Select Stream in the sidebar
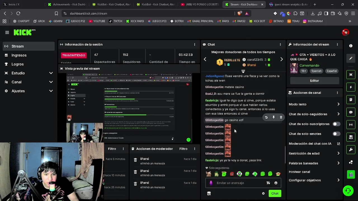 point(29,46)
